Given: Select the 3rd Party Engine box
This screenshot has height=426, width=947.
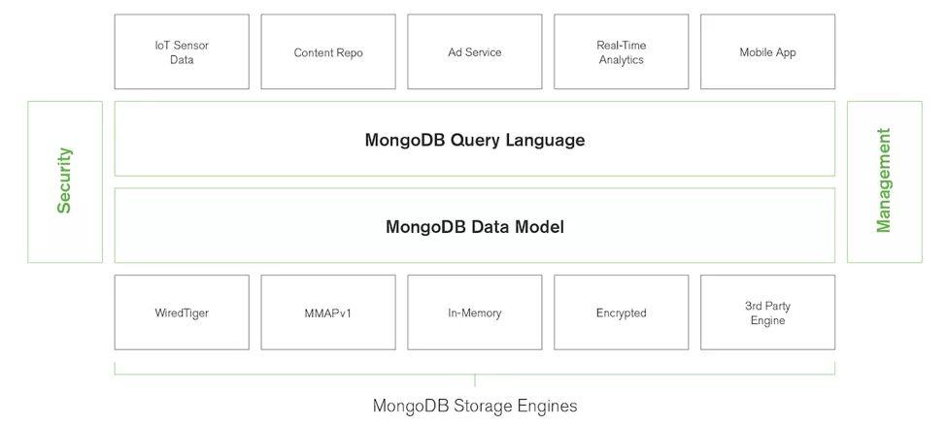Looking at the screenshot, I should [767, 312].
